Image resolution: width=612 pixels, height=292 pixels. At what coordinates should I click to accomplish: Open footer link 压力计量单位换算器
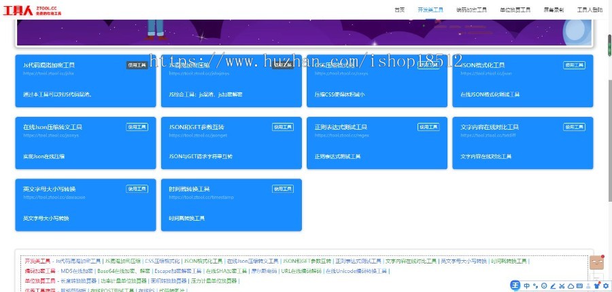point(214,280)
